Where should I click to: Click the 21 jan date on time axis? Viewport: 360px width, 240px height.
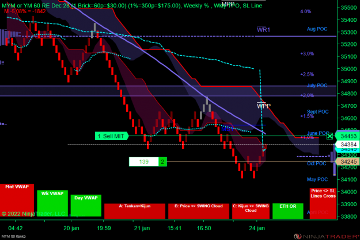click(x=142, y=228)
